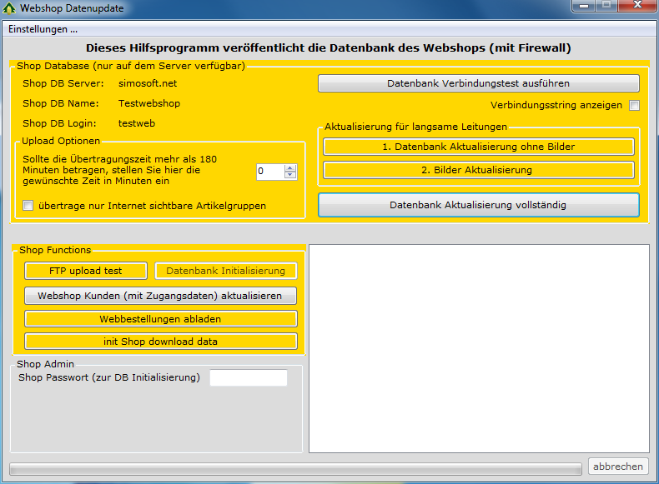Click the FTP upload test button
The height and width of the screenshot is (484, 659).
85,271
